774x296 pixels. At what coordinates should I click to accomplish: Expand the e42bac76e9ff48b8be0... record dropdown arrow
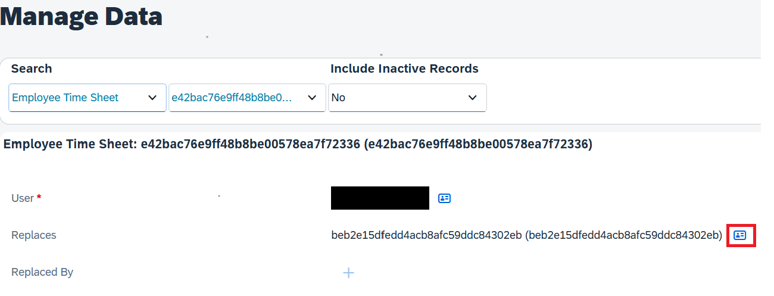pyautogui.click(x=312, y=98)
